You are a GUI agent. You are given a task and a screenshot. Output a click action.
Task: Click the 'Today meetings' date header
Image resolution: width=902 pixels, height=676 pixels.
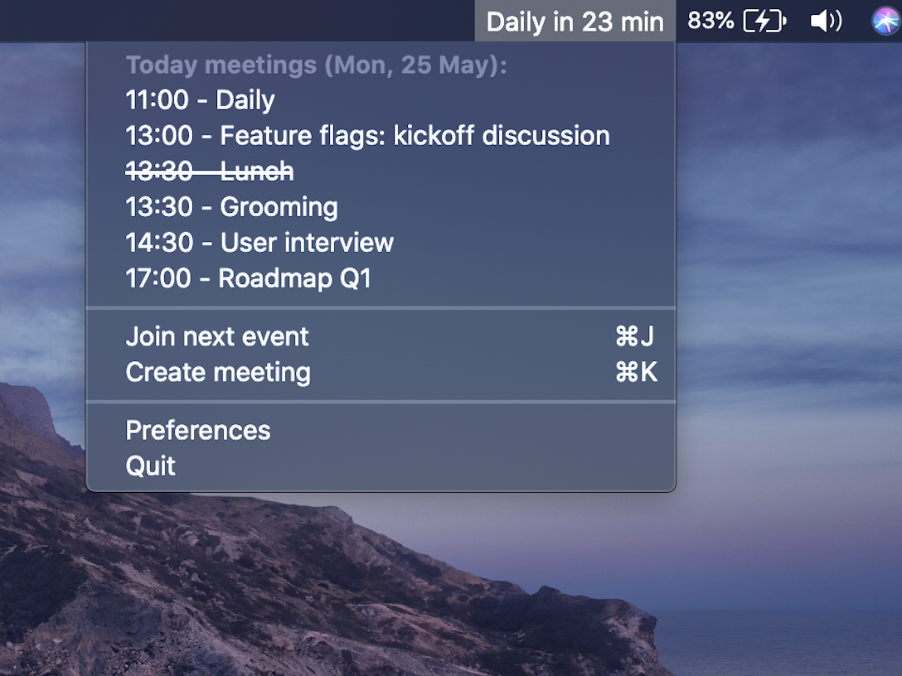point(316,65)
